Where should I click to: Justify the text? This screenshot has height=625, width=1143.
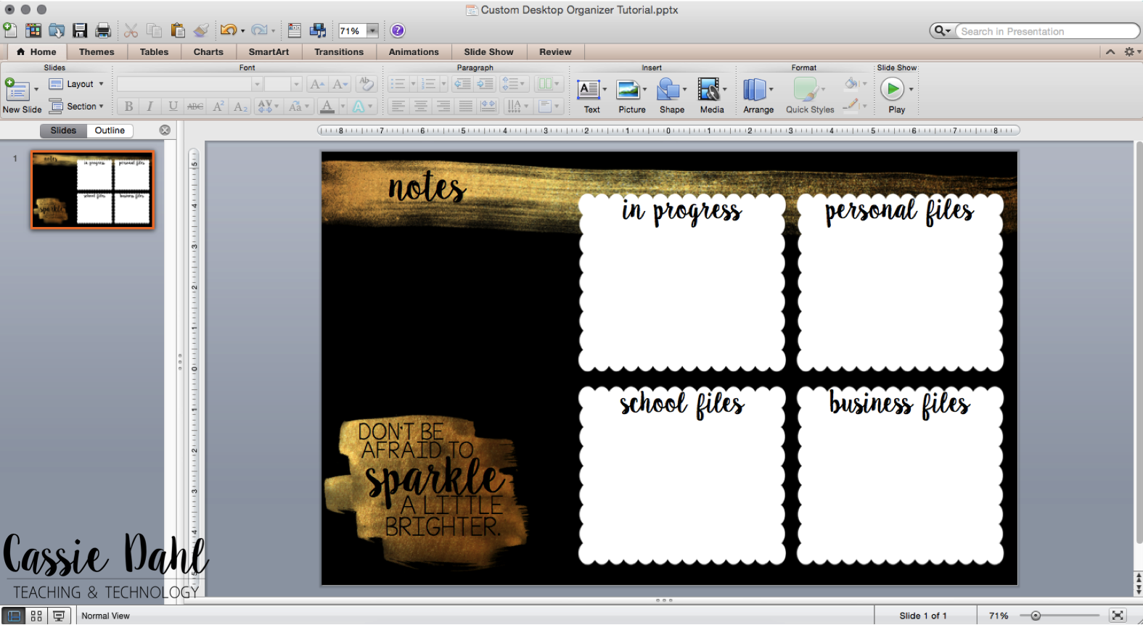tap(465, 107)
